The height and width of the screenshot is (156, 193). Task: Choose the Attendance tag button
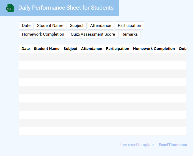click(x=101, y=26)
